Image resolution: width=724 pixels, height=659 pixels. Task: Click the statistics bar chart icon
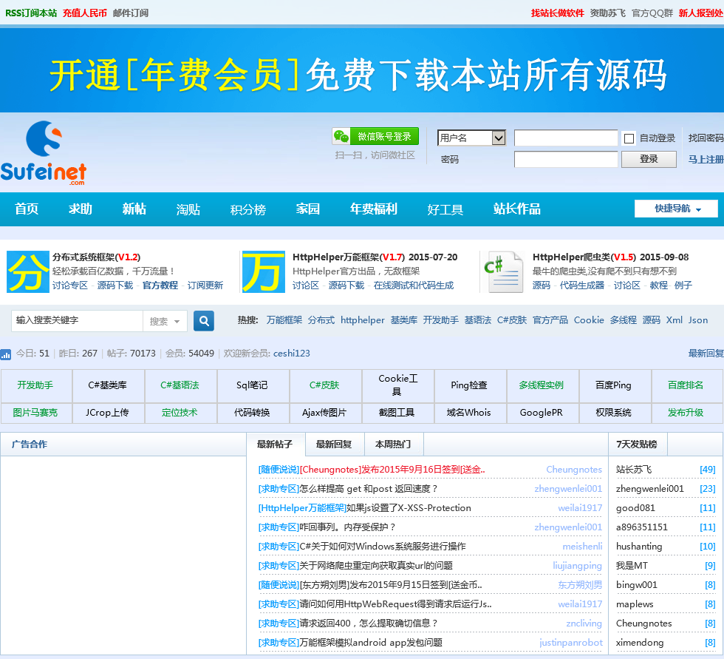[x=6, y=354]
